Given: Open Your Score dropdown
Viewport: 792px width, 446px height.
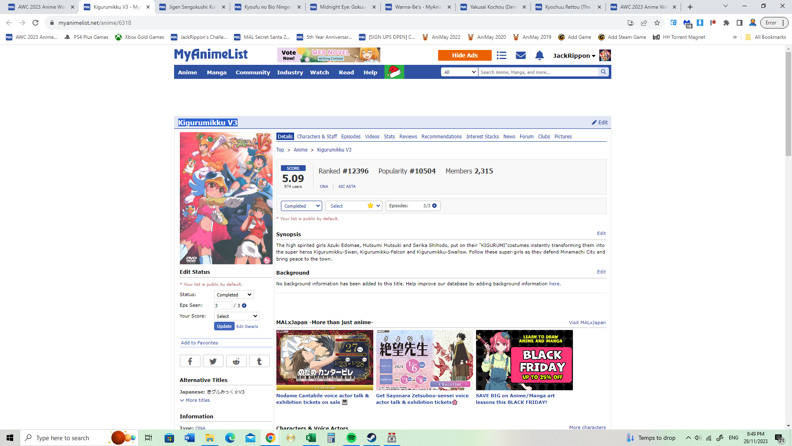Looking at the screenshot, I should pos(236,316).
